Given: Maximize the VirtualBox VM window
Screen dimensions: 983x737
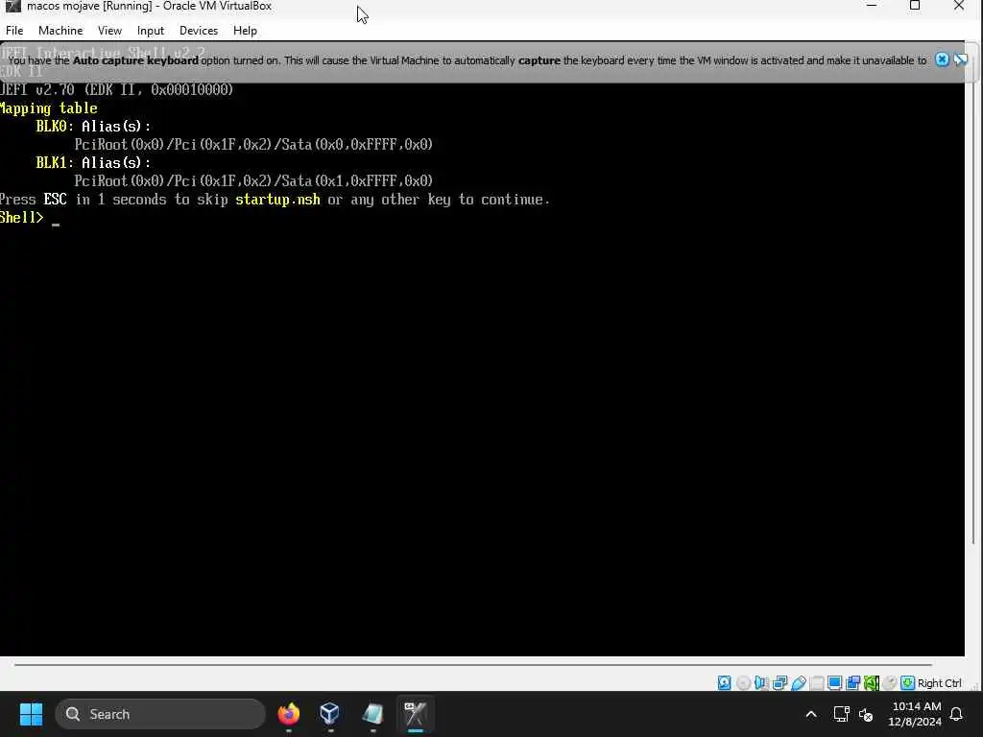Looking at the screenshot, I should point(915,7).
